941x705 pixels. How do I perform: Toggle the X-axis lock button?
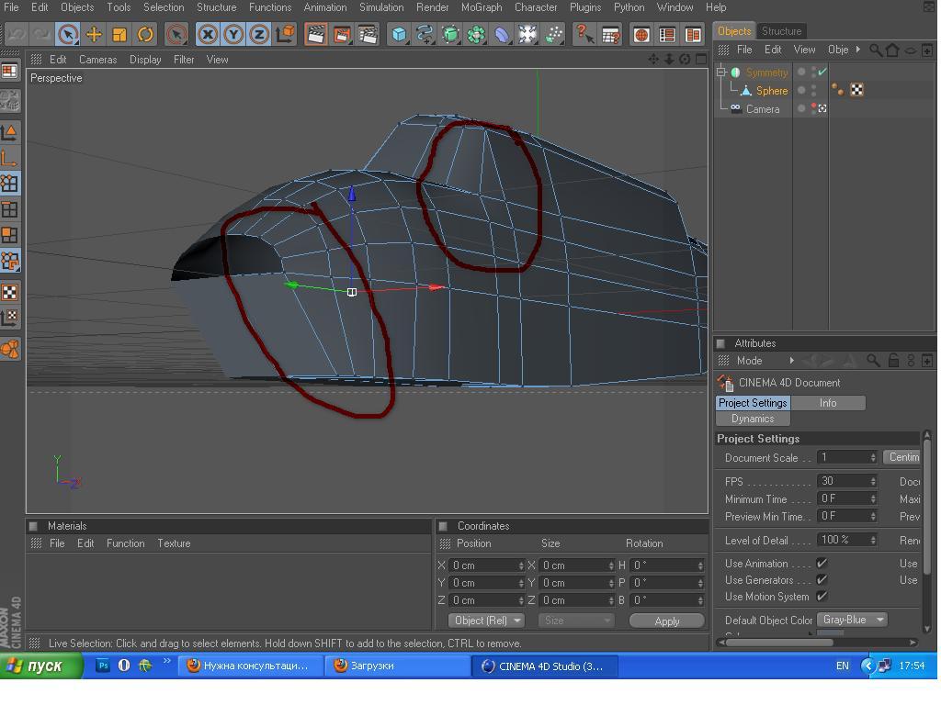pyautogui.click(x=208, y=35)
